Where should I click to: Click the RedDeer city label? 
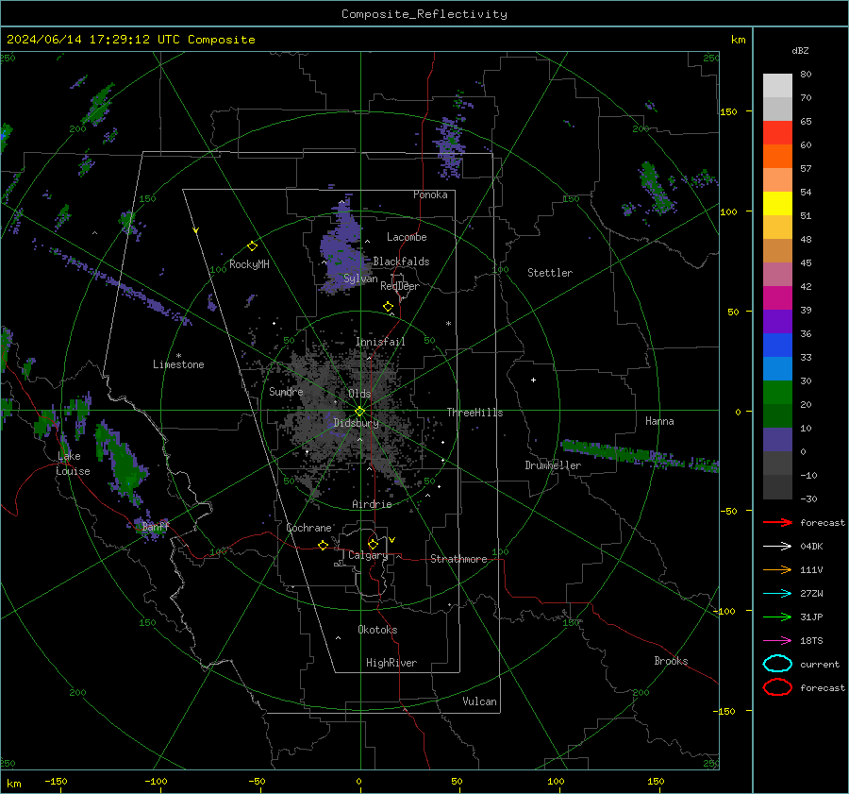tap(400, 286)
